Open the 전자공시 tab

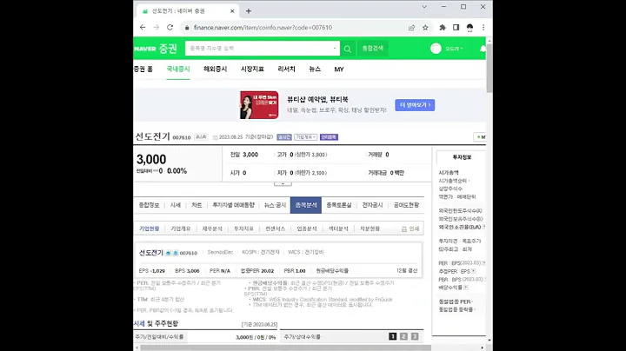click(372, 205)
